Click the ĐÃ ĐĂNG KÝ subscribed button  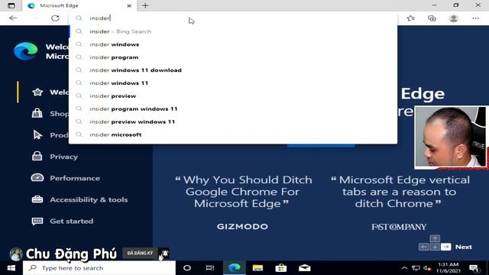(140, 253)
